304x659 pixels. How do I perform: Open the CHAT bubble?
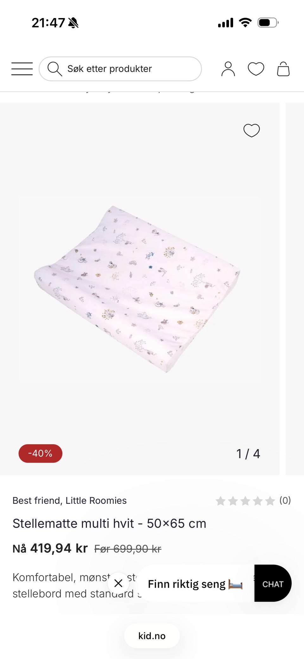pyautogui.click(x=273, y=583)
